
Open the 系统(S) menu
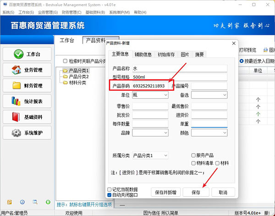pos(8,12)
